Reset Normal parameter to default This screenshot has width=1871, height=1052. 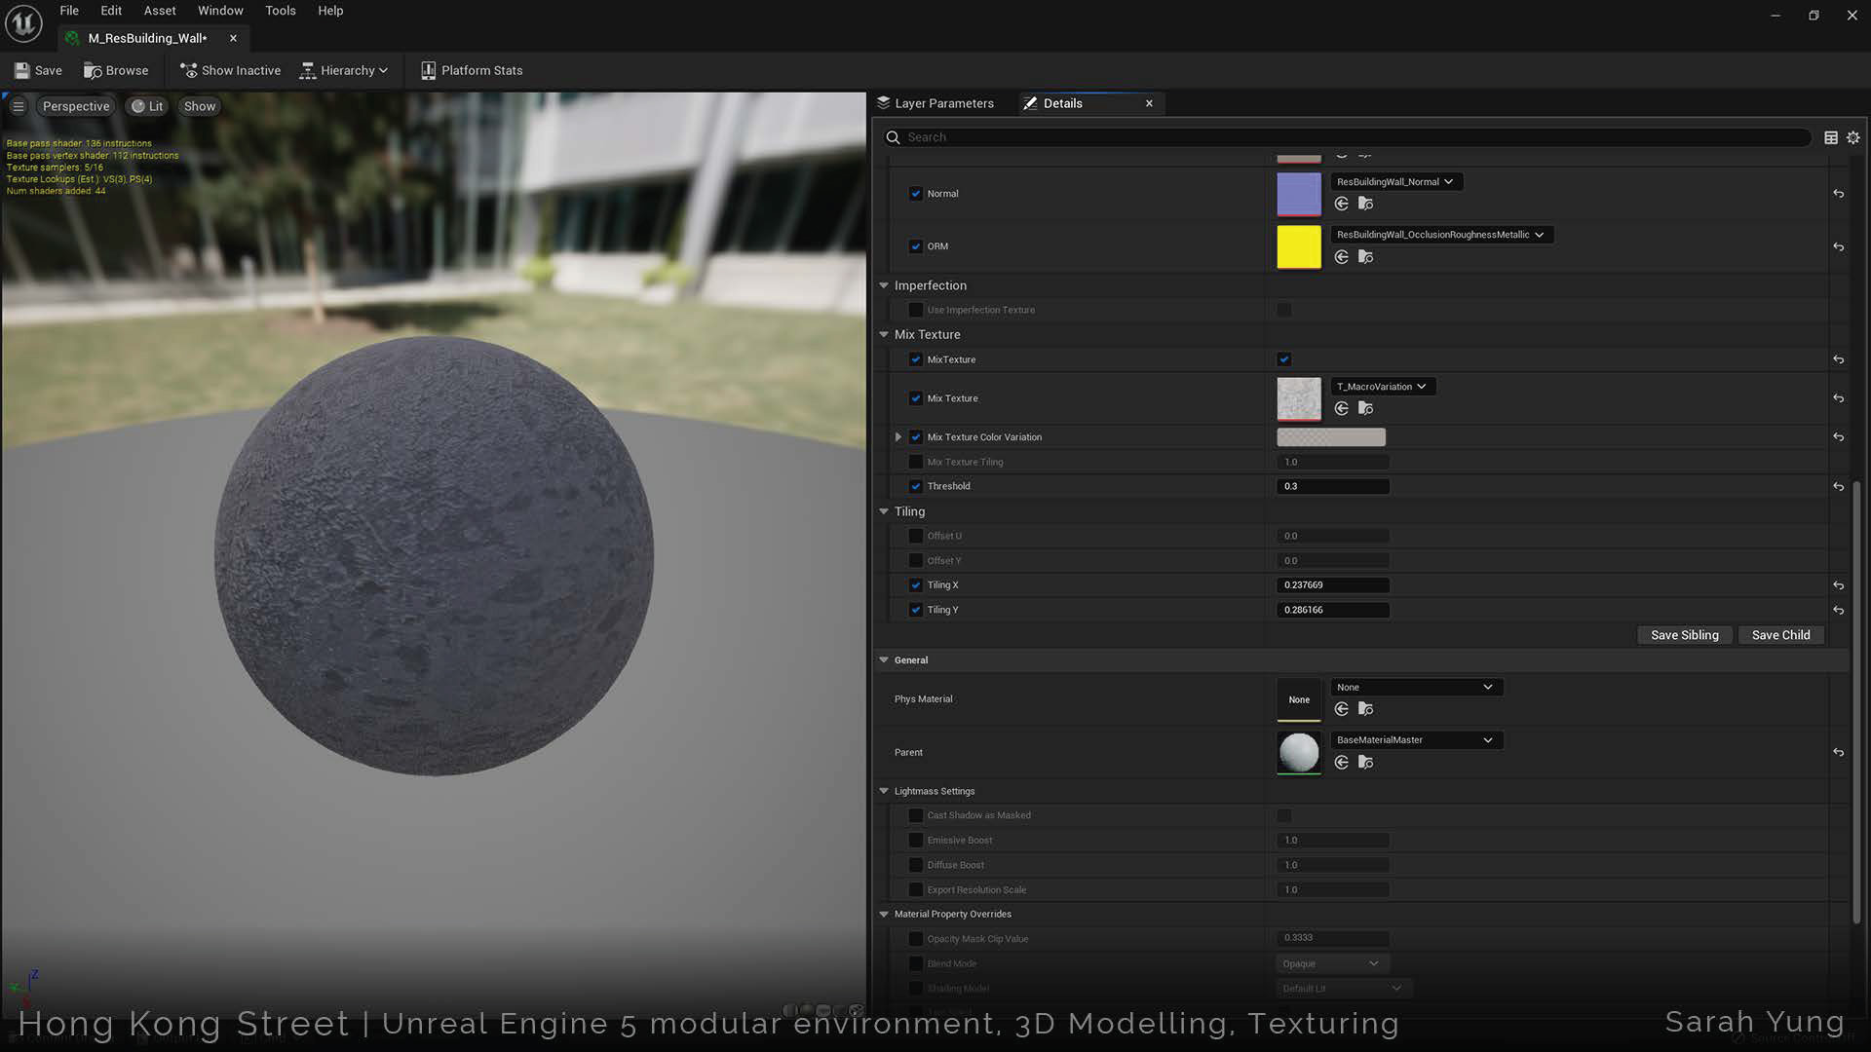tap(1838, 194)
